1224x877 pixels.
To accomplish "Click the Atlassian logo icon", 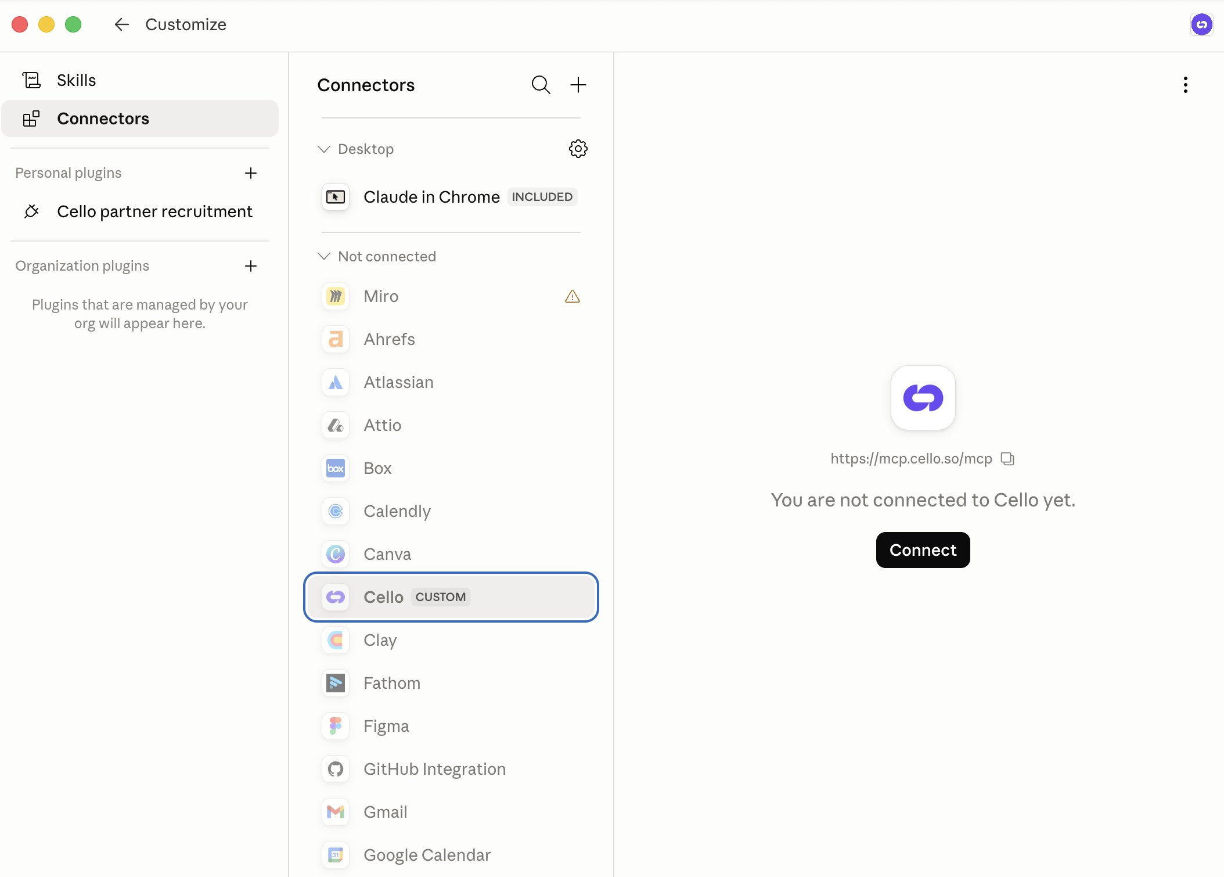I will 336,382.
